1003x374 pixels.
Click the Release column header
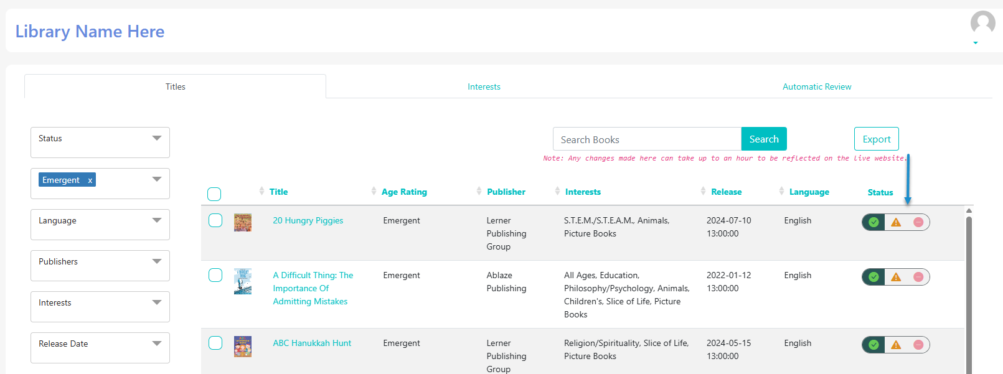tap(727, 192)
